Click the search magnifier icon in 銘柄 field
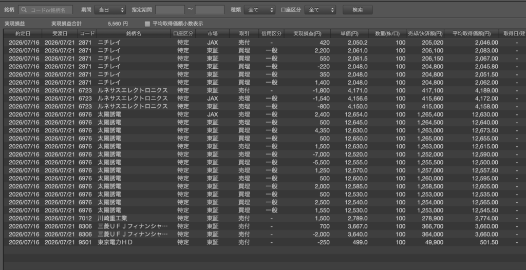 pyautogui.click(x=24, y=10)
